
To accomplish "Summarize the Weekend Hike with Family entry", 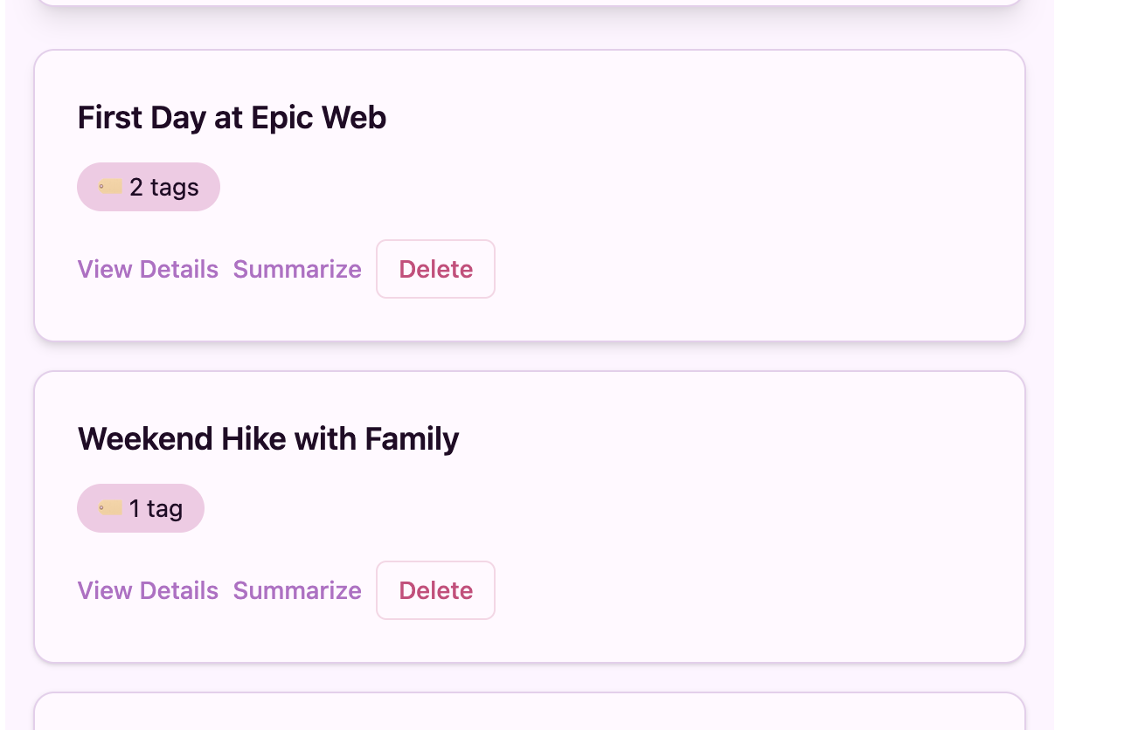I will pos(297,590).
